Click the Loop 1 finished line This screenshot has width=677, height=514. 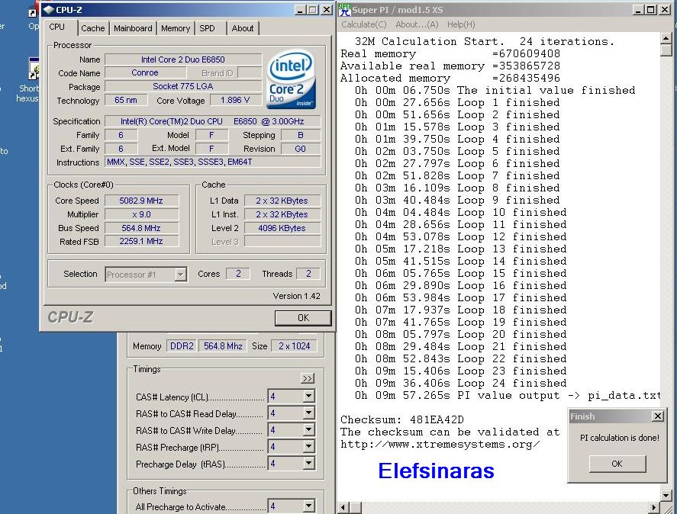[x=457, y=103]
